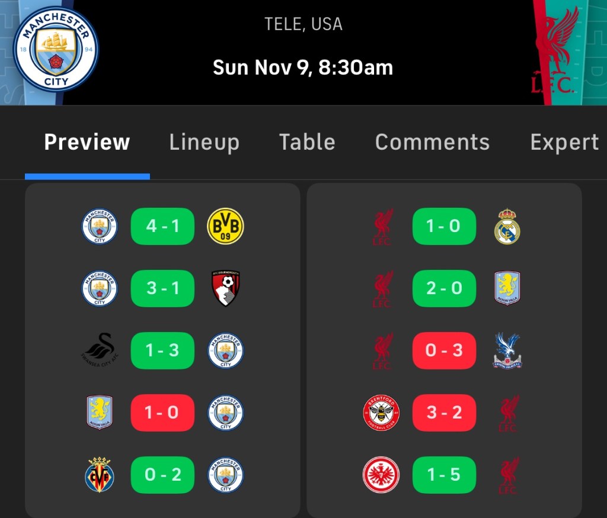Open the Comments tab

click(432, 142)
